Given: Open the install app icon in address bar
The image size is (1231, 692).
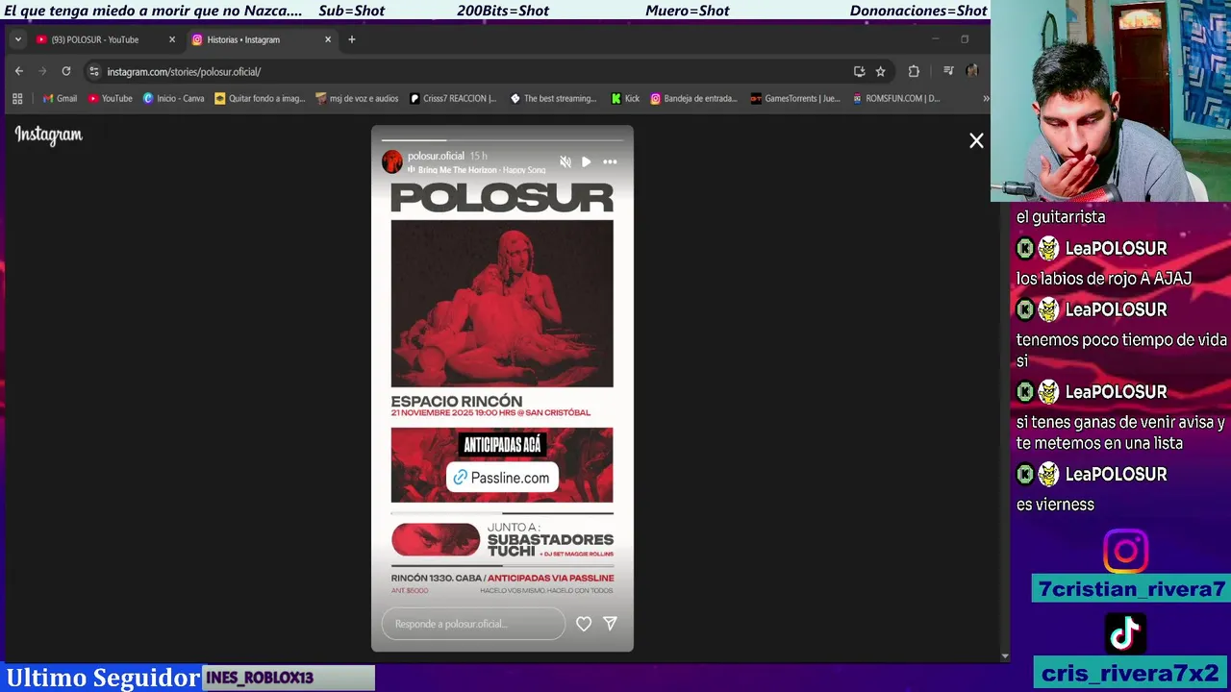Looking at the screenshot, I should click(859, 71).
